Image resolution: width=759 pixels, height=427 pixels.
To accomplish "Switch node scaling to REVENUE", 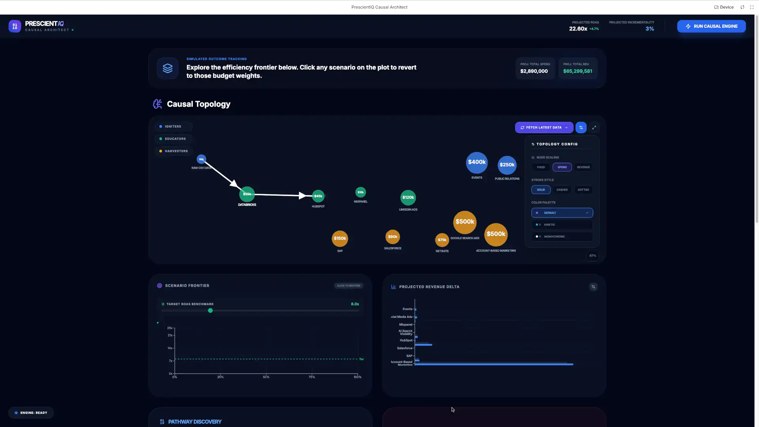I will pos(583,167).
